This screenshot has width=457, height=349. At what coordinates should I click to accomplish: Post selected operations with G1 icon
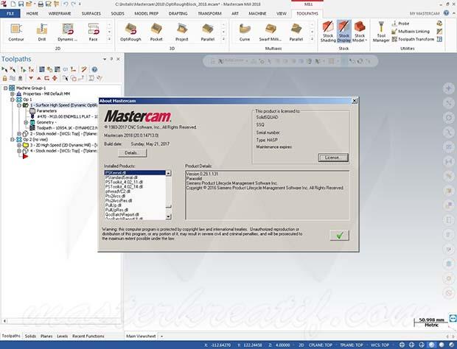tap(66, 69)
